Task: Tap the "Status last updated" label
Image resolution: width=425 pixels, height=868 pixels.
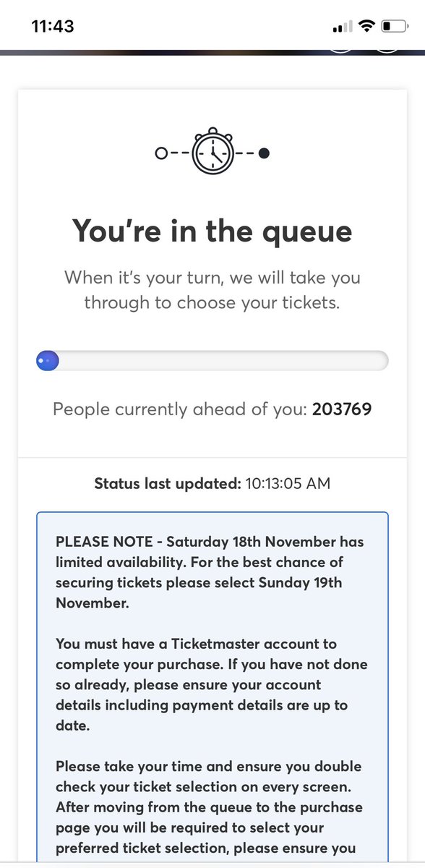Action: (167, 483)
